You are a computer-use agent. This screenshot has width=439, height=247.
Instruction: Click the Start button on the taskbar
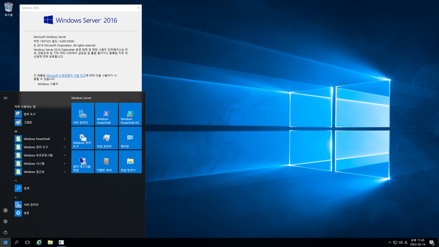click(x=5, y=242)
